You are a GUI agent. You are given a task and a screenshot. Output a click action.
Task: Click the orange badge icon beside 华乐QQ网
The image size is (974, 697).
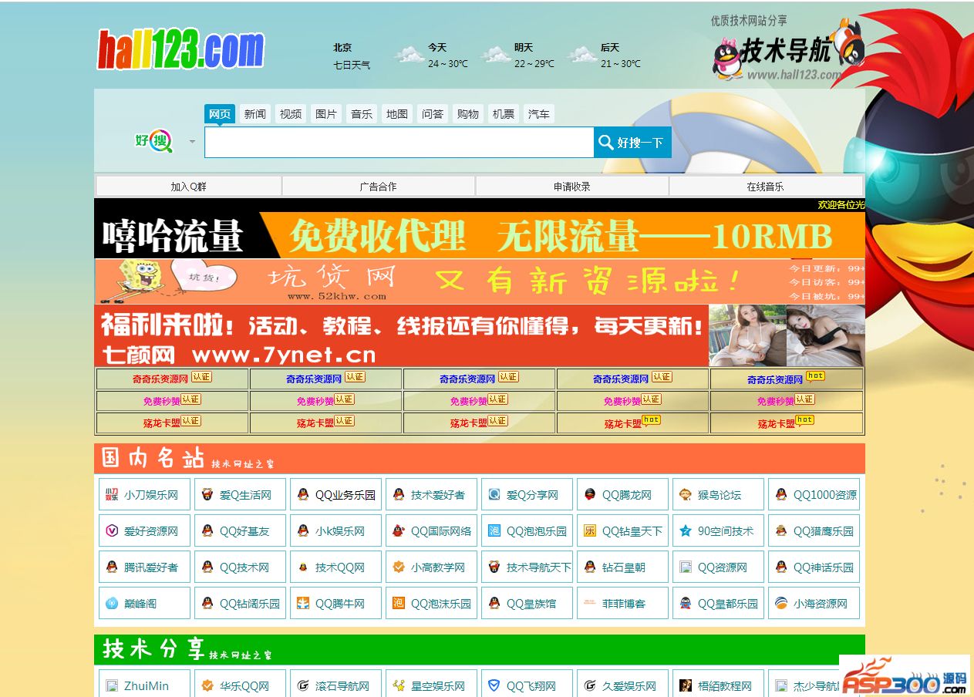pyautogui.click(x=207, y=685)
